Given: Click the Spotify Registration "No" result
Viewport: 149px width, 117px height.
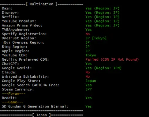Looking at the screenshot, I should pos(88,34).
